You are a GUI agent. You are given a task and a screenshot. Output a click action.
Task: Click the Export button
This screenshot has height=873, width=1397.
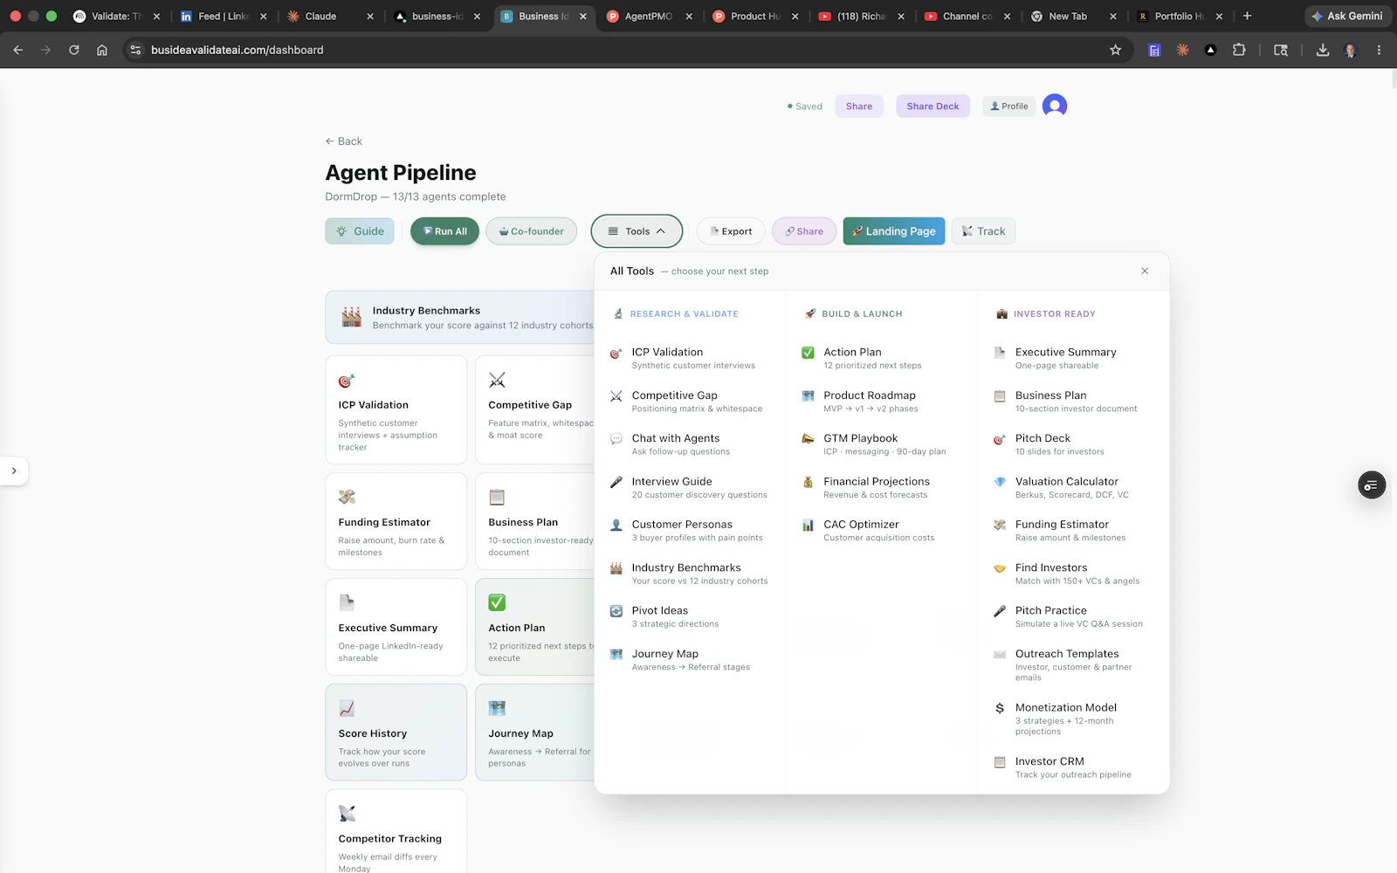click(x=731, y=231)
